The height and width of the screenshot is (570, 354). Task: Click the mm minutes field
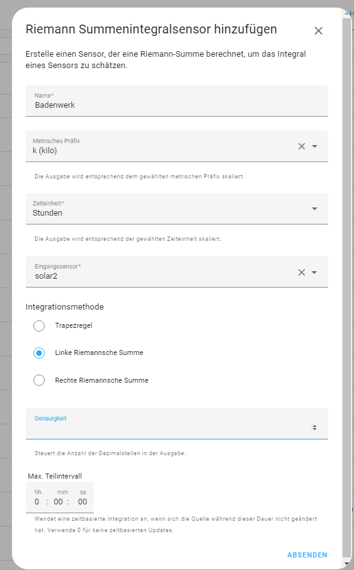59,502
